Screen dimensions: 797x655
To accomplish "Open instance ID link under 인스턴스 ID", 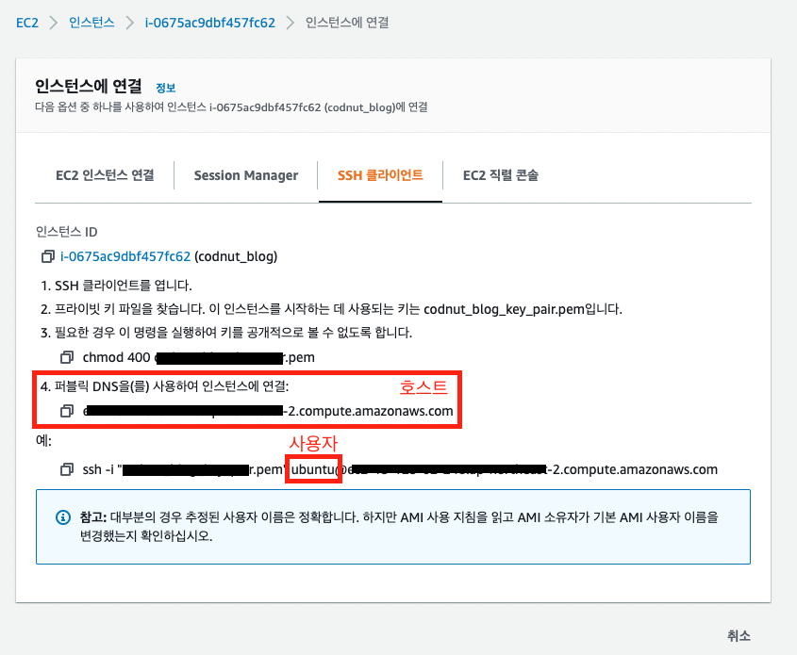I will (x=125, y=256).
